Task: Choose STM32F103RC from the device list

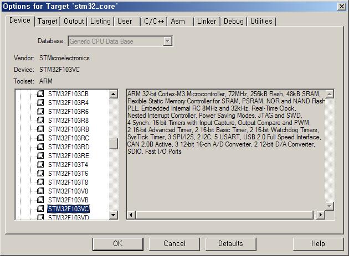Action: (68, 138)
